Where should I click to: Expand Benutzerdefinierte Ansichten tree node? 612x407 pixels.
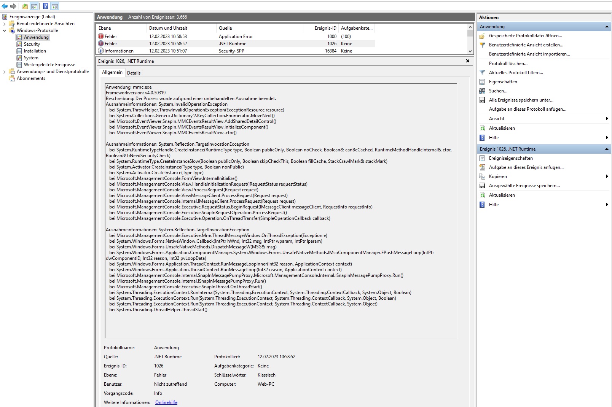pyautogui.click(x=5, y=24)
